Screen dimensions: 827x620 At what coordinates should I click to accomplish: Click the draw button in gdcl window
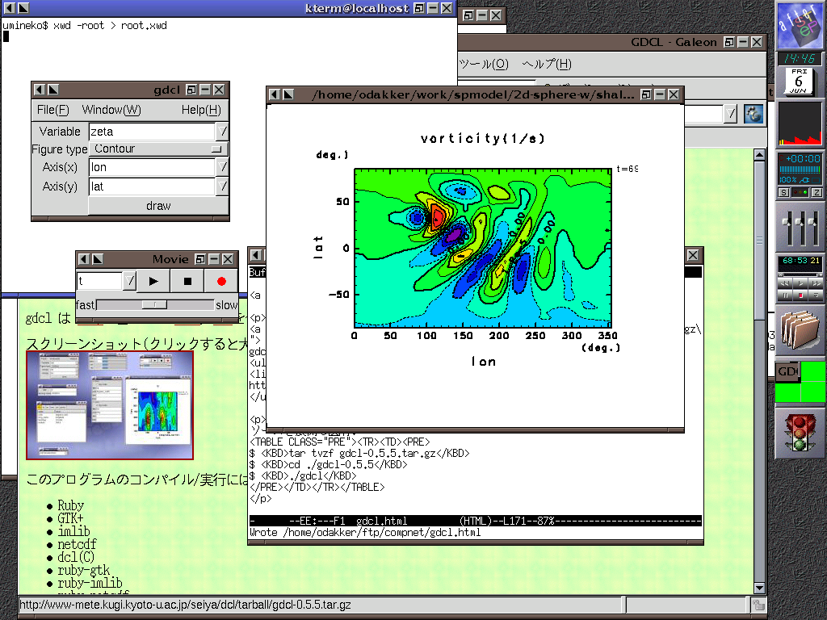pyautogui.click(x=158, y=206)
